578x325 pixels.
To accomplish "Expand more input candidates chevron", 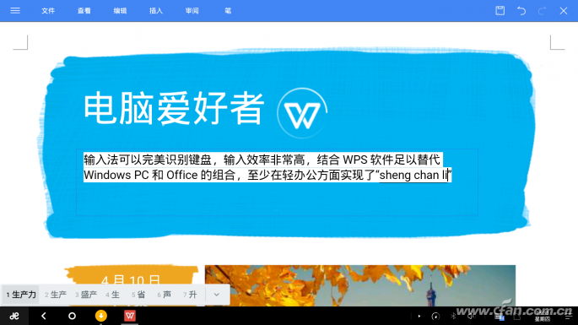I will [217, 295].
